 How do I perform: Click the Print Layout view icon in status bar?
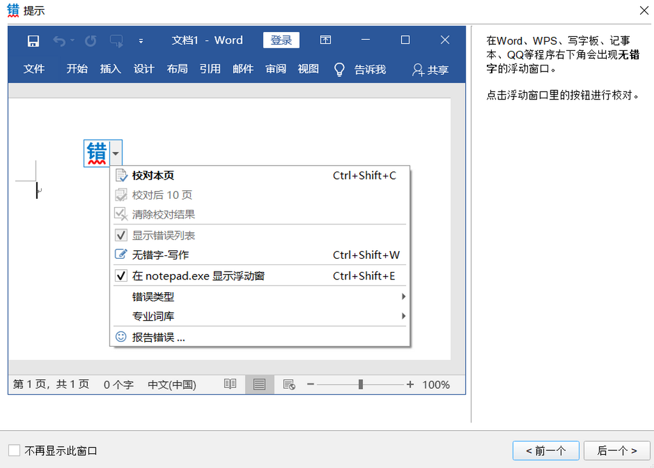coord(259,384)
